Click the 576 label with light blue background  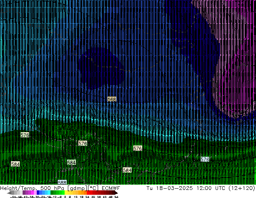point(205,159)
